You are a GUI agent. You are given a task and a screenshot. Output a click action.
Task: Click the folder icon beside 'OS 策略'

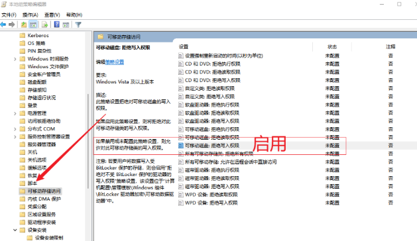click(23, 43)
